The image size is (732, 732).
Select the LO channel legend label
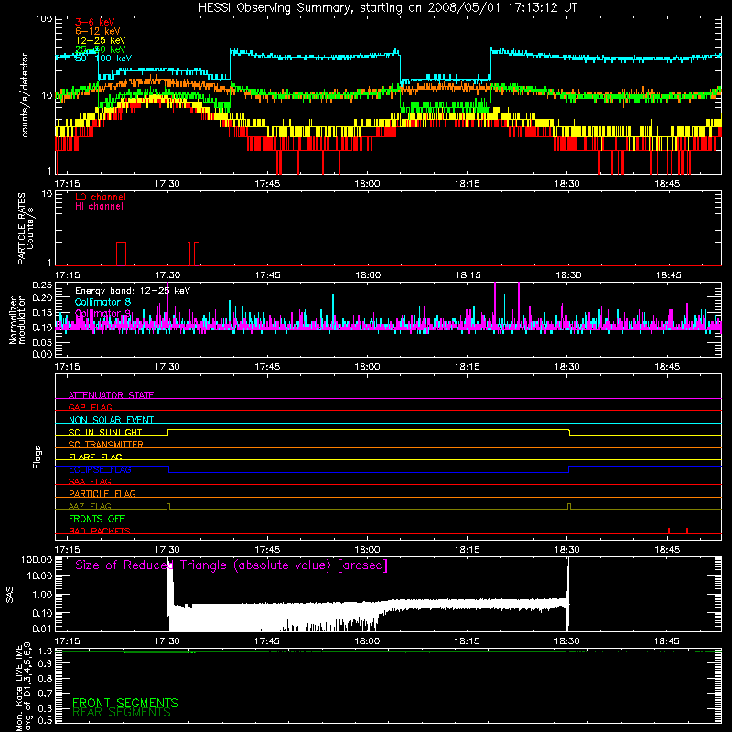(101, 197)
